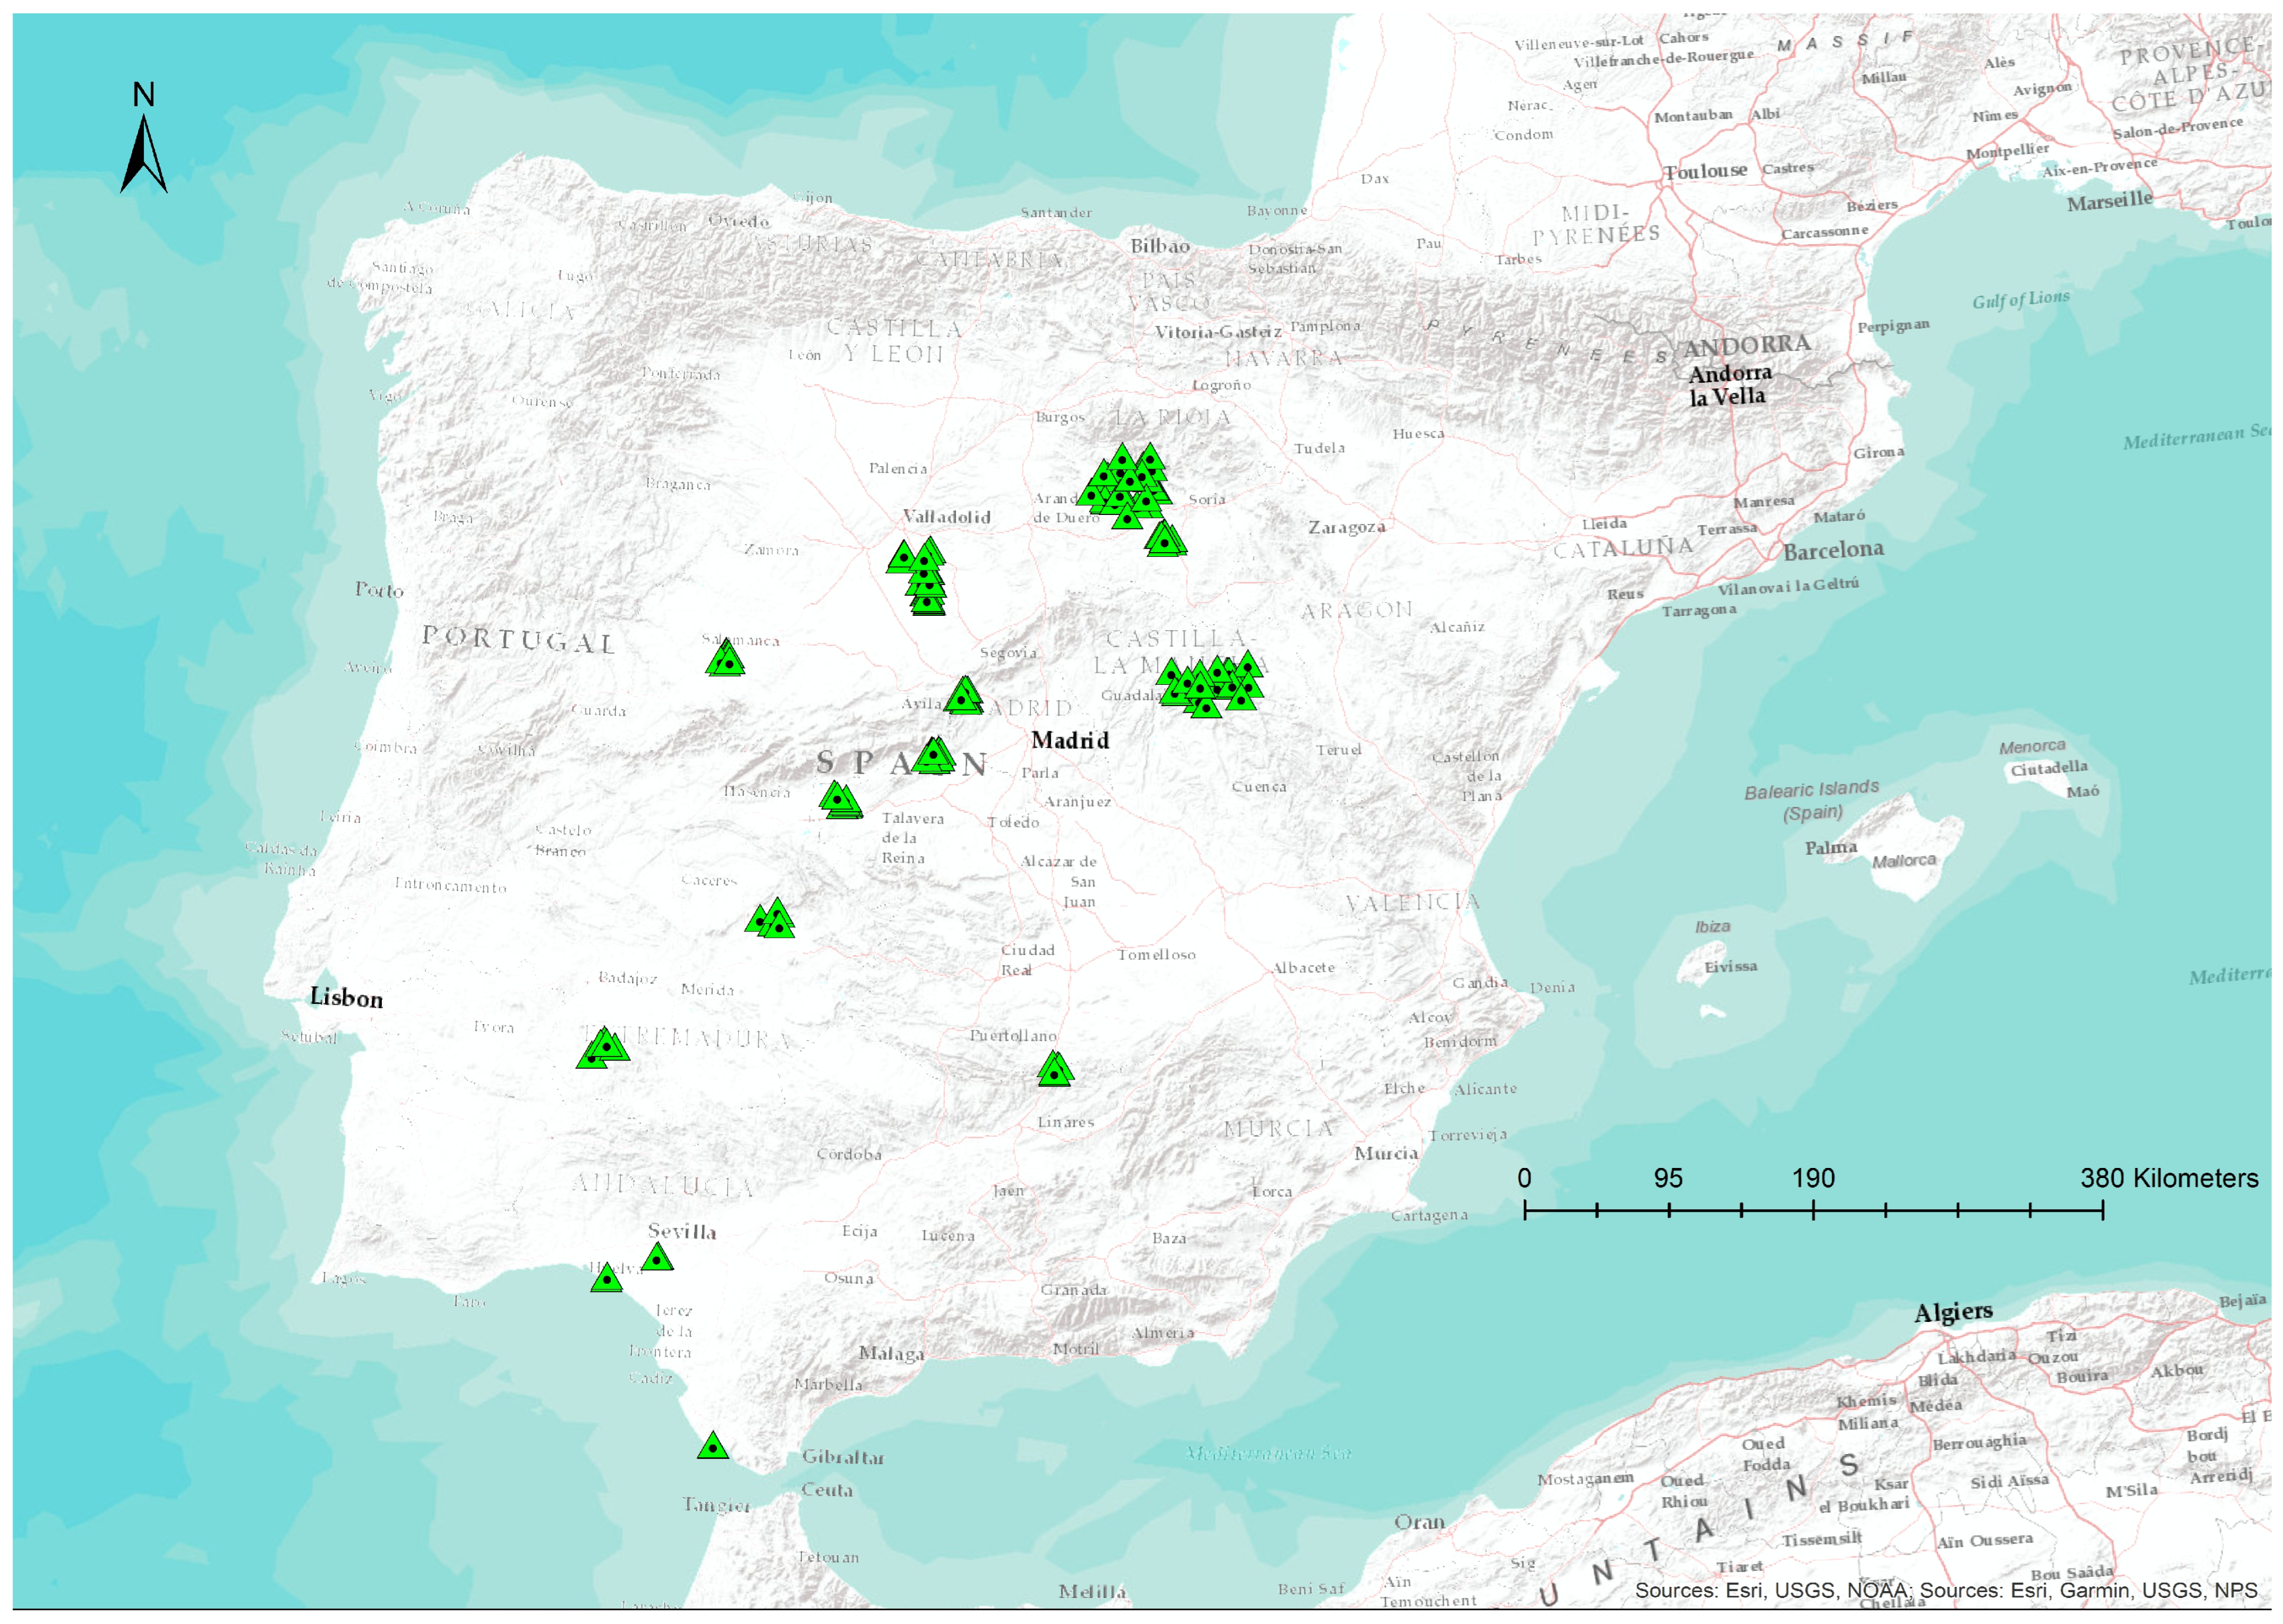Click the Madrid city label
Screen dimensions: 2283x1624
pos(1070,741)
